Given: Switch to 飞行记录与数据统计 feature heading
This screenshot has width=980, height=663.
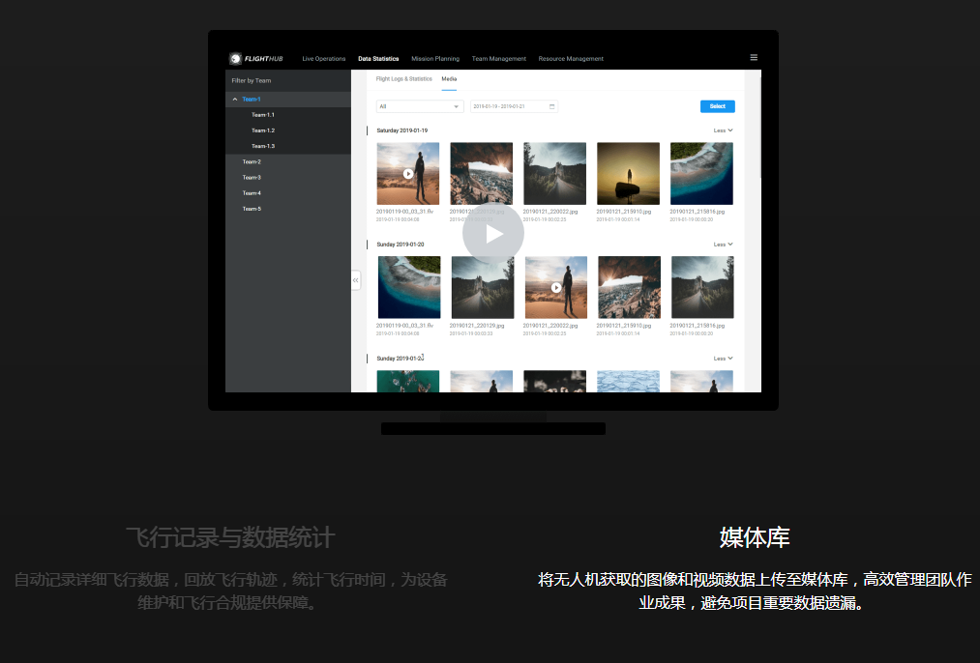Looking at the screenshot, I should (230, 537).
